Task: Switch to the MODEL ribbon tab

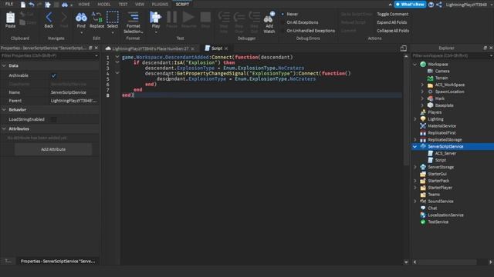Action: point(104,5)
